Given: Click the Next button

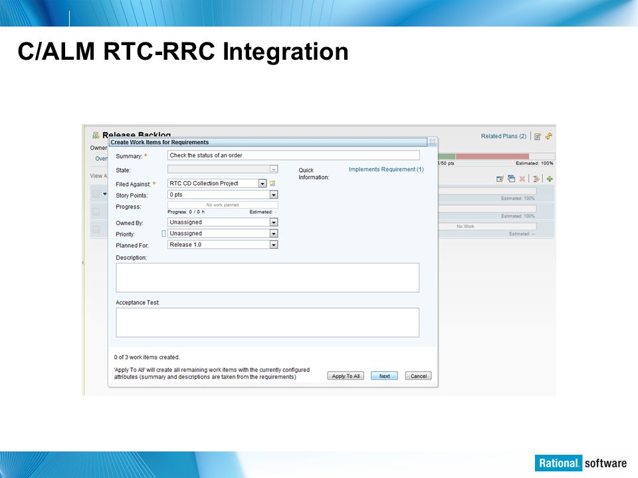Looking at the screenshot, I should 384,376.
